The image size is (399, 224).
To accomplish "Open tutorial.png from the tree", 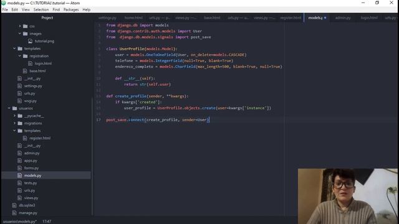I will click(x=44, y=41).
